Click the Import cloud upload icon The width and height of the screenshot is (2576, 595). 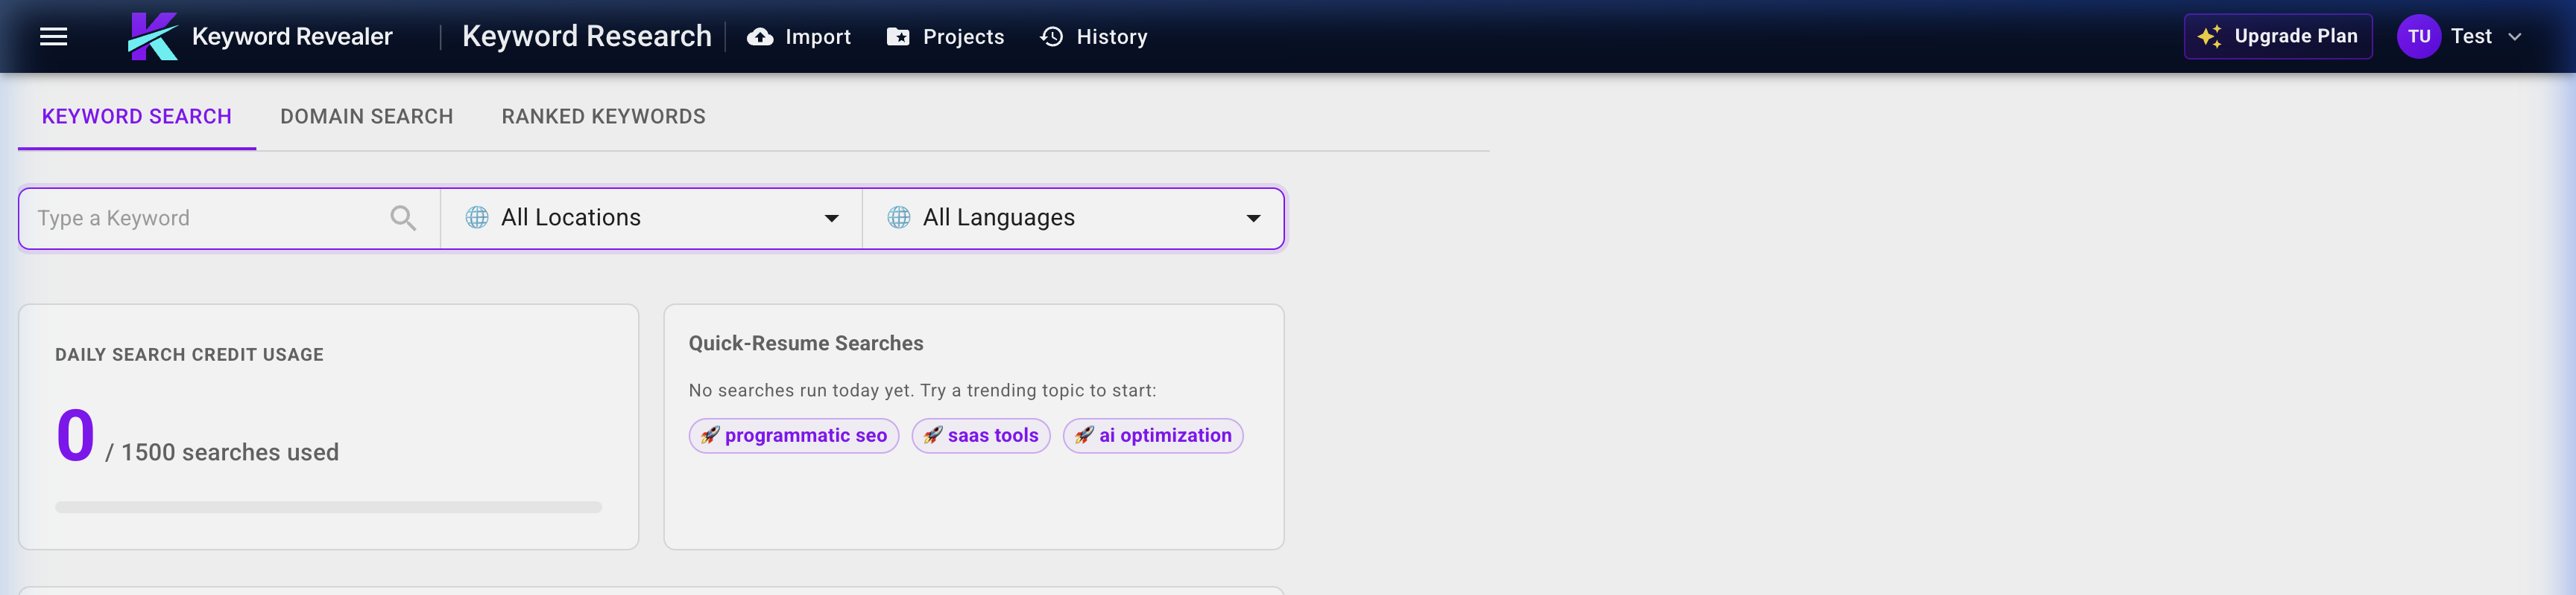pos(760,37)
